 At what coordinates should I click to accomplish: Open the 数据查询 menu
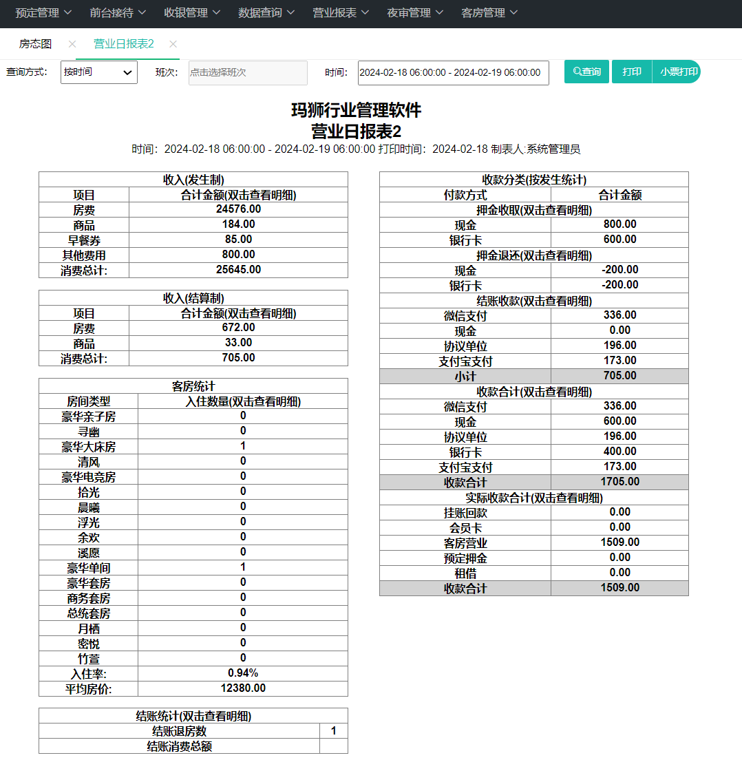tap(266, 13)
